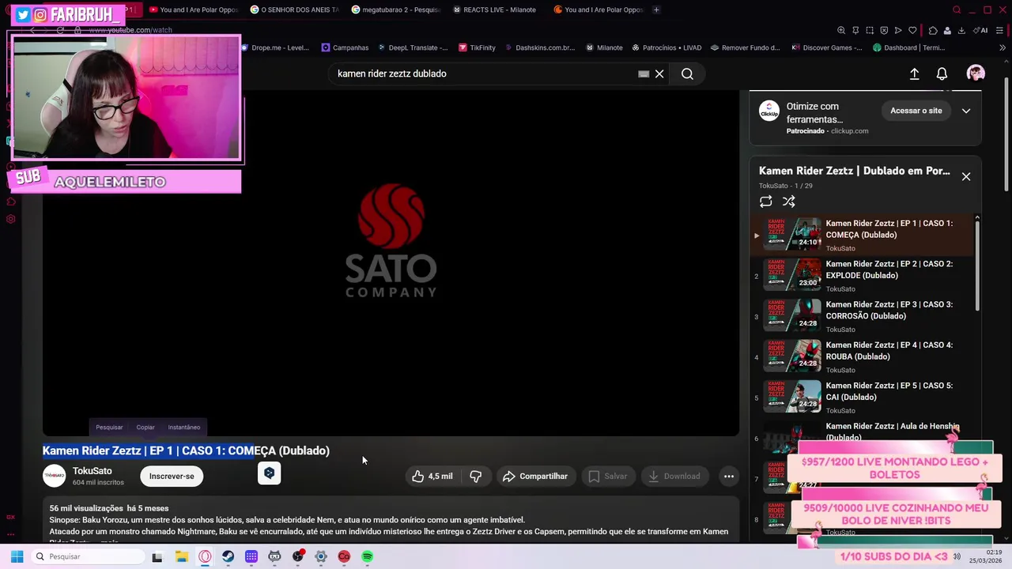This screenshot has height=569, width=1012.
Task: Click the Acessar o site ad button
Action: point(916,111)
